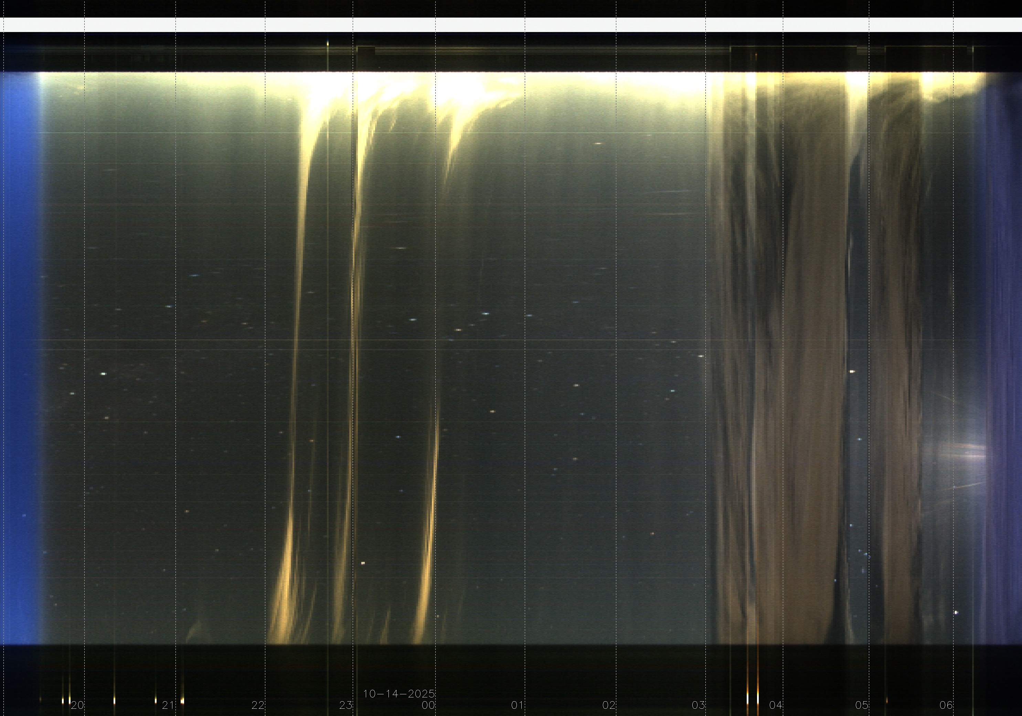Select the 00 midnight hour label
1022x716 pixels.
(x=428, y=705)
